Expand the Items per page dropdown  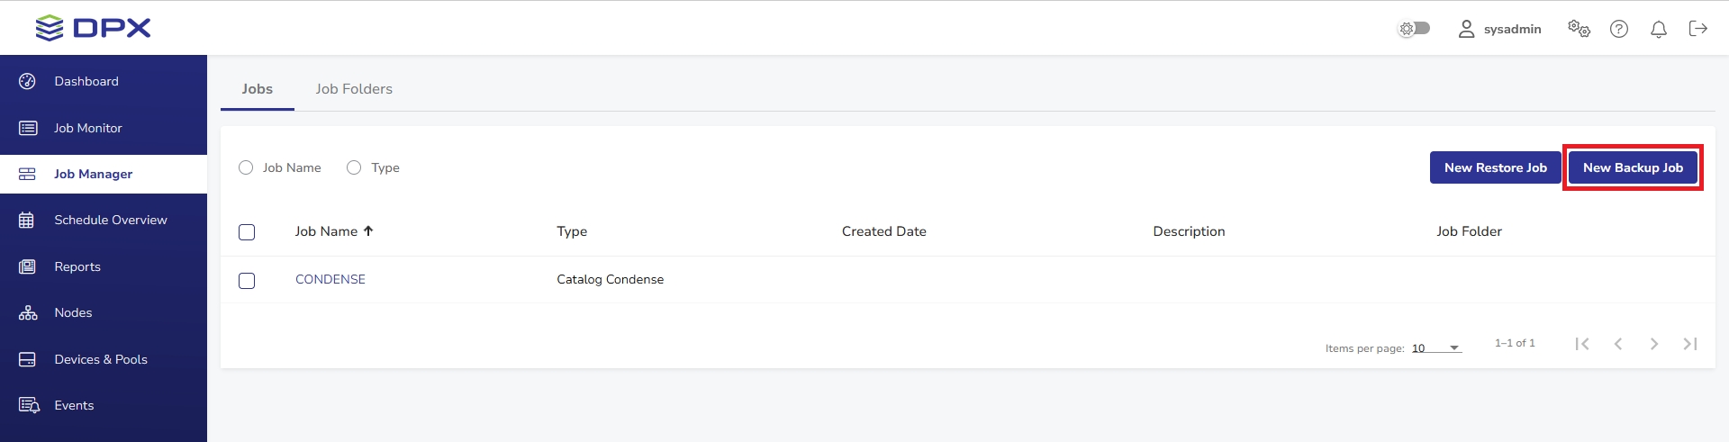pyautogui.click(x=1436, y=348)
